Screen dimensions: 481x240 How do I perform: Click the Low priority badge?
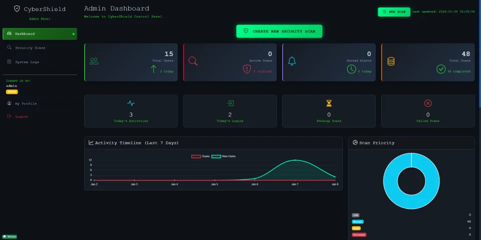click(355, 215)
